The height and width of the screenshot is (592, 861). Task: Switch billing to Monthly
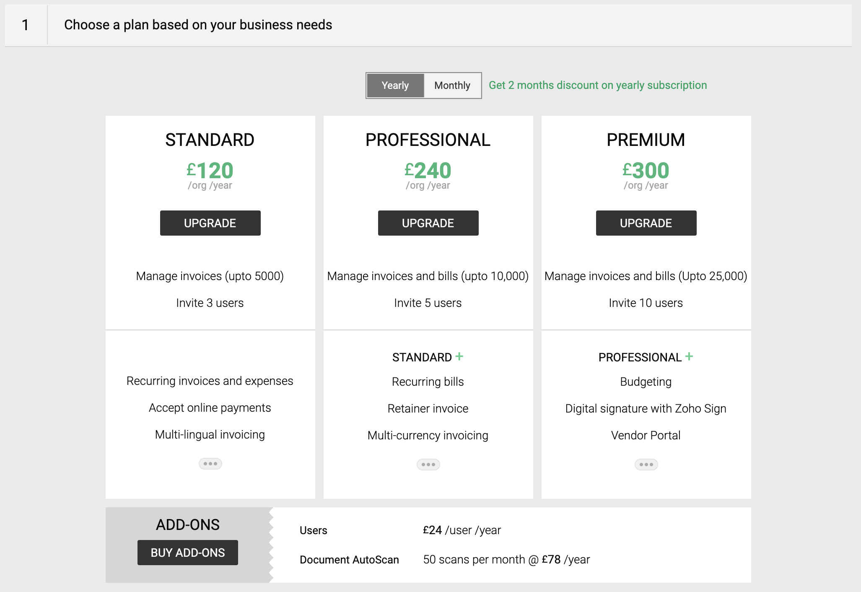452,86
